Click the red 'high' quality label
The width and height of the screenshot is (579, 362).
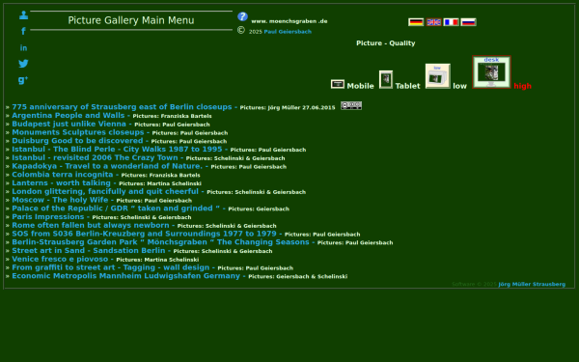coord(522,86)
